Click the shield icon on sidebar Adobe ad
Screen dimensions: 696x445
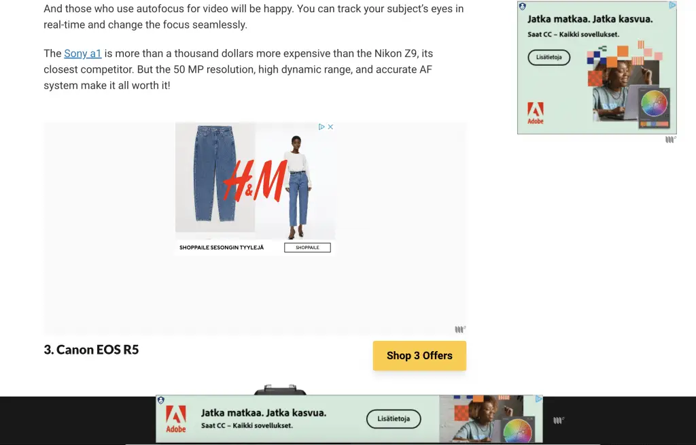(523, 6)
